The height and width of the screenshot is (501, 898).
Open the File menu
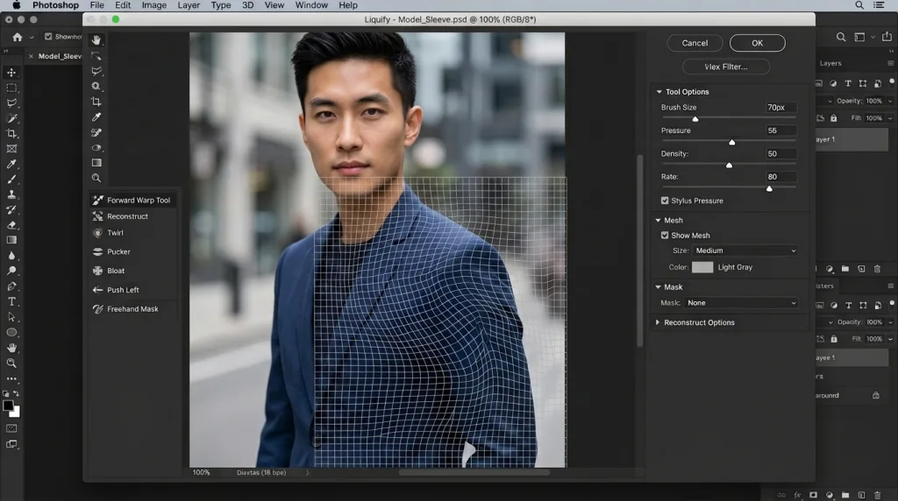click(x=96, y=5)
